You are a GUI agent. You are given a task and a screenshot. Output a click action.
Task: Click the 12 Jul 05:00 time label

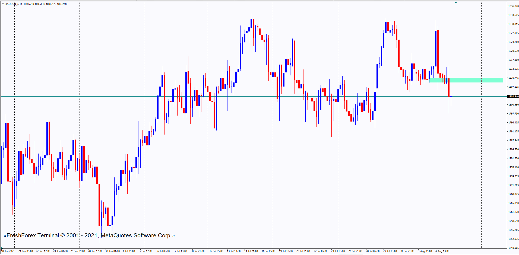216,251
